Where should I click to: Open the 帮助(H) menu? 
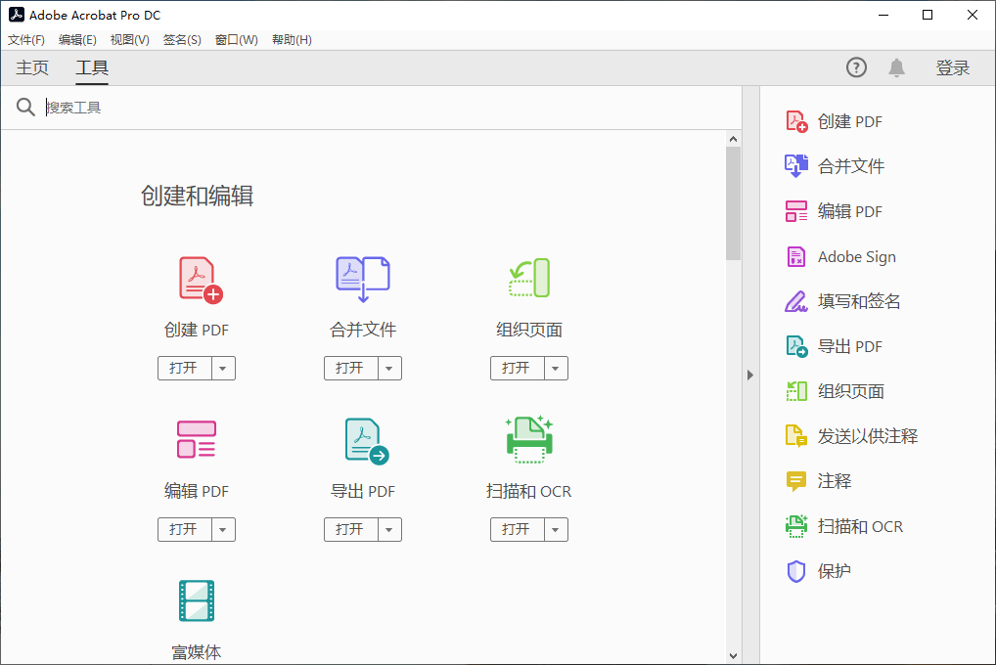point(292,40)
